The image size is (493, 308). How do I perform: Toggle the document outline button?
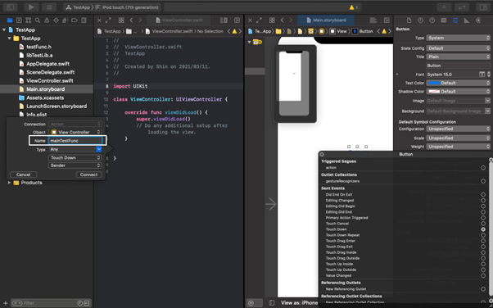click(272, 302)
